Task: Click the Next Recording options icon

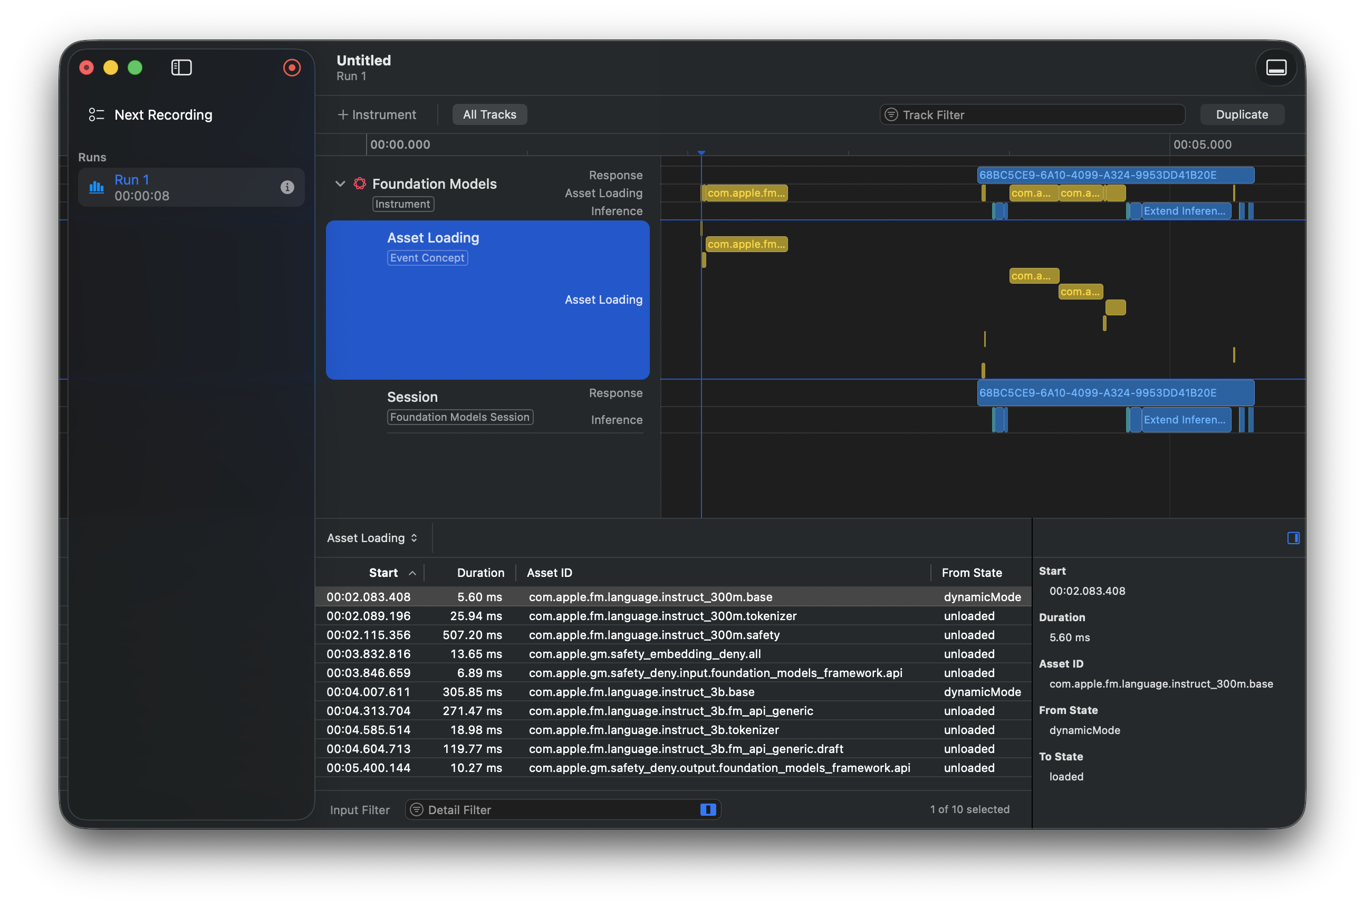Action: pyautogui.click(x=96, y=114)
